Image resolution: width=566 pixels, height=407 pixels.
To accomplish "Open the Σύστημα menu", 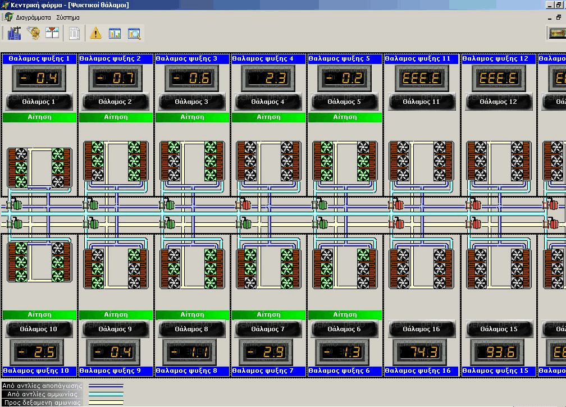I will click(x=68, y=17).
